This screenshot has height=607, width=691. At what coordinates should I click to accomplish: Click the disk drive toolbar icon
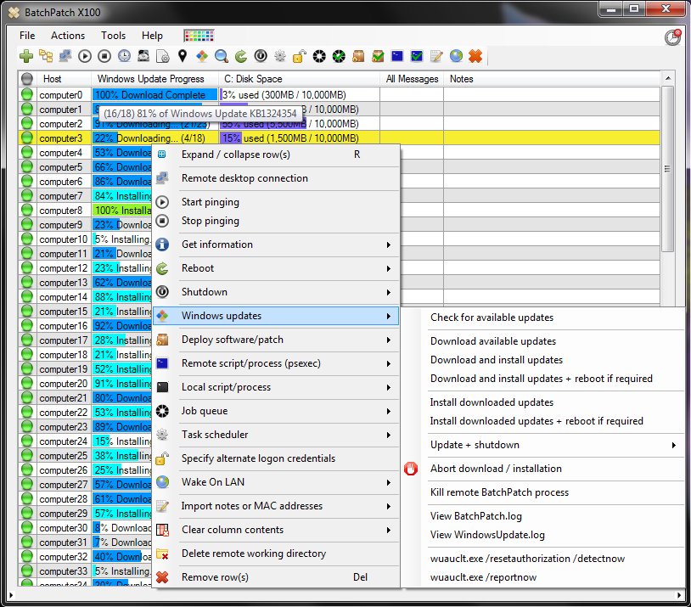pyautogui.click(x=143, y=56)
